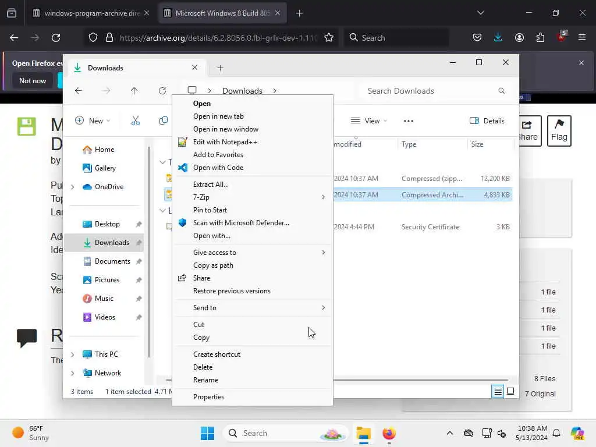This screenshot has height=447, width=596.
Task: Open Firefox application hamburger menu
Action: pyautogui.click(x=581, y=38)
